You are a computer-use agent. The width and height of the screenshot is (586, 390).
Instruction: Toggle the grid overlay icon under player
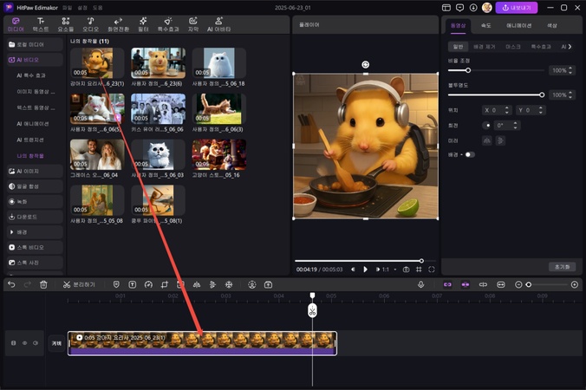(419, 270)
